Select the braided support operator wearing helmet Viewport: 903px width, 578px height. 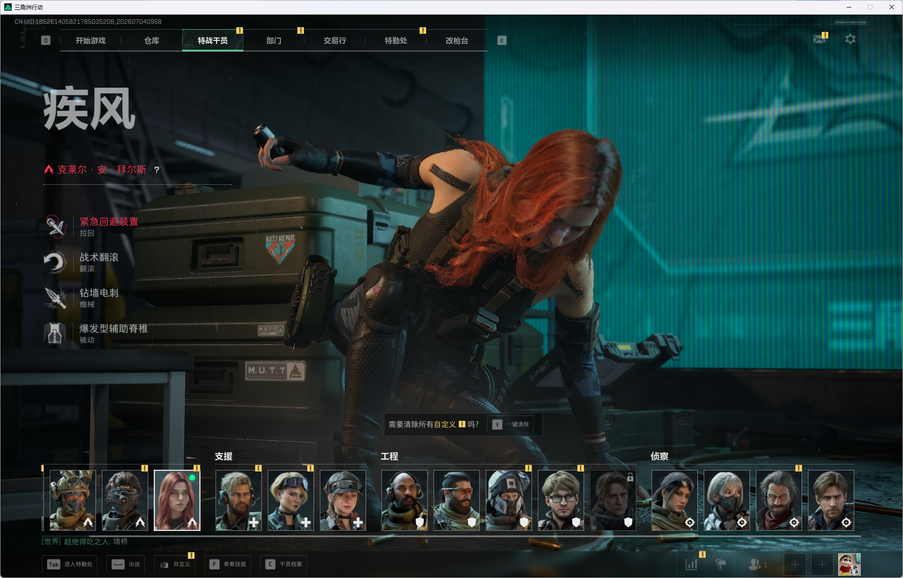click(x=343, y=500)
